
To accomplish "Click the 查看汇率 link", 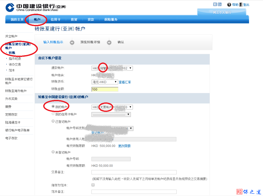I will [125, 82].
